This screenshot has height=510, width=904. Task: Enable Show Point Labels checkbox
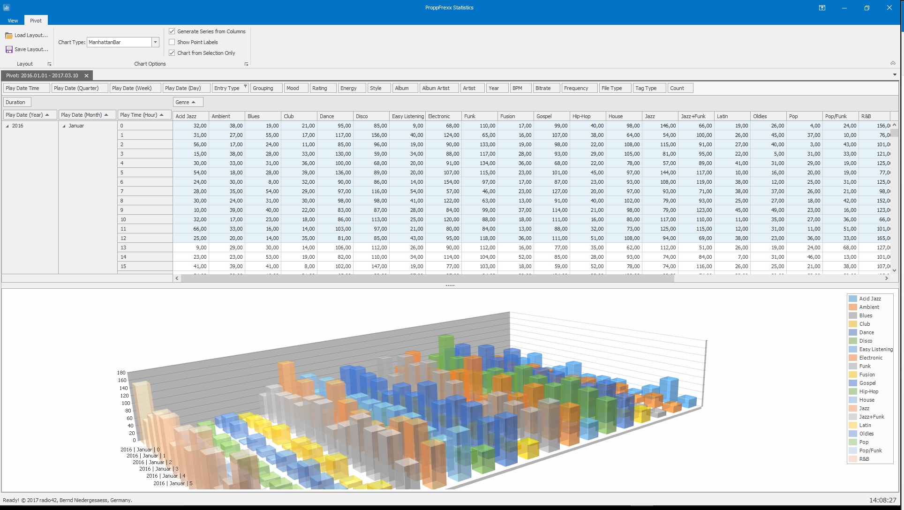click(x=172, y=42)
